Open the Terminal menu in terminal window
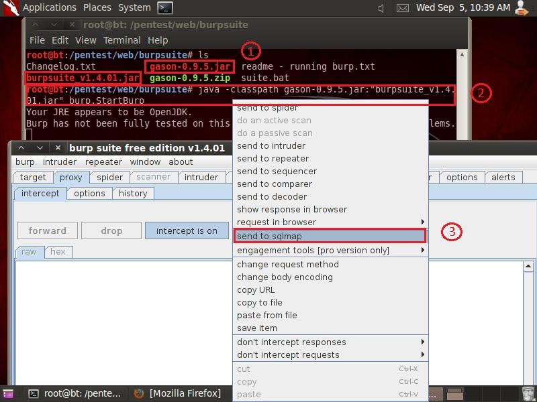Screen dimensions: 537x402 point(122,40)
